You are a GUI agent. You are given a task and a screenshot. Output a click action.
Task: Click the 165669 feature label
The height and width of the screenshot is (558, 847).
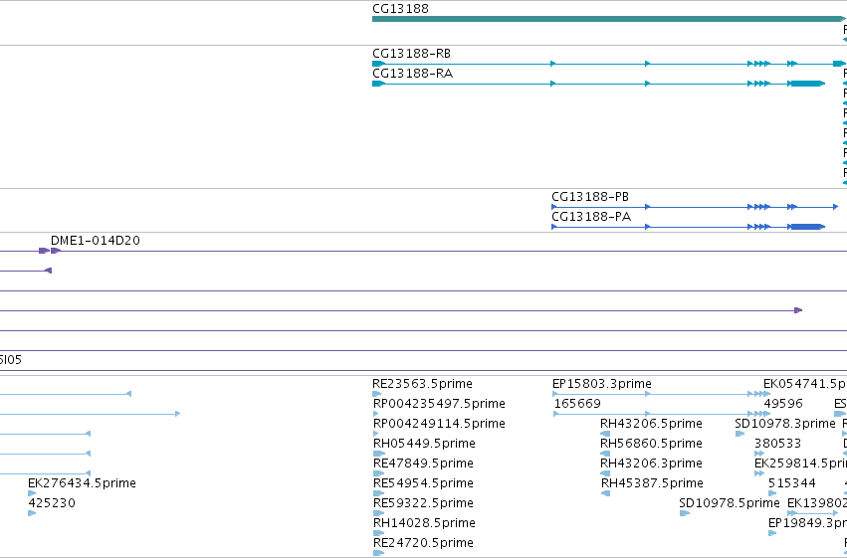point(577,404)
